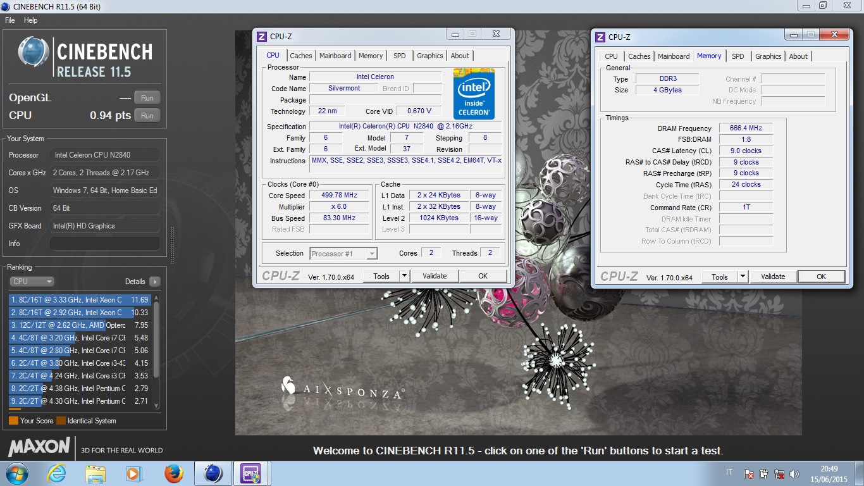This screenshot has height=486, width=864.
Task: Open Windows Explorer folder icon in taskbar
Action: [96, 473]
